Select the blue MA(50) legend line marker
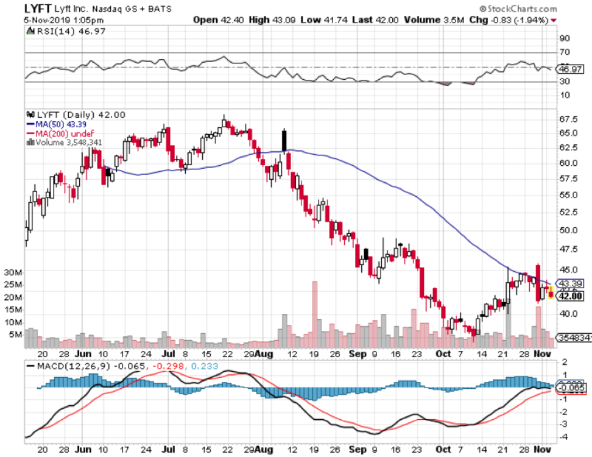The image size is (592, 457). click(x=30, y=124)
